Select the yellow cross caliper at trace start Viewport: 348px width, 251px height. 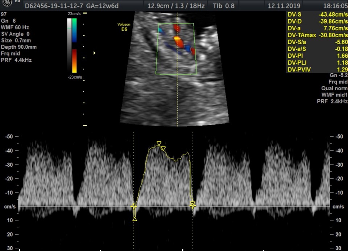coord(134,206)
